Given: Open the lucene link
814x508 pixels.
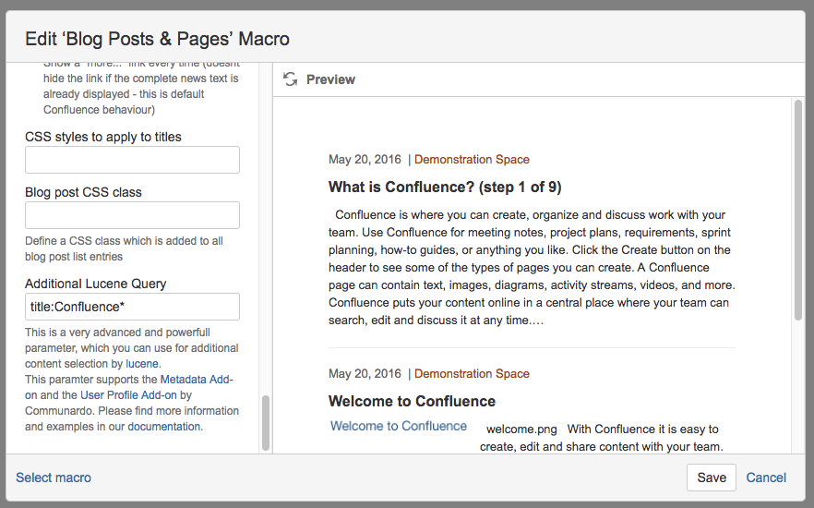Looking at the screenshot, I should (142, 364).
